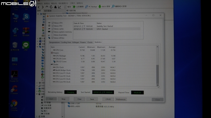Open the CCleaner desktop icon
211x118 pixels.
pyautogui.click(x=14, y=90)
